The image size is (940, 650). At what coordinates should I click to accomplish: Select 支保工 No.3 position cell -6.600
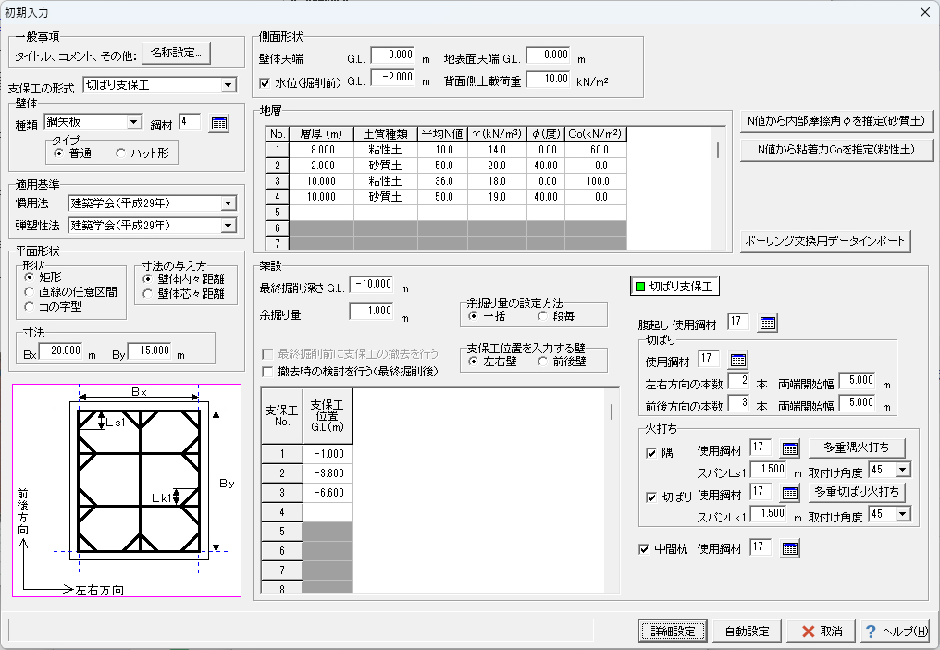(328, 493)
